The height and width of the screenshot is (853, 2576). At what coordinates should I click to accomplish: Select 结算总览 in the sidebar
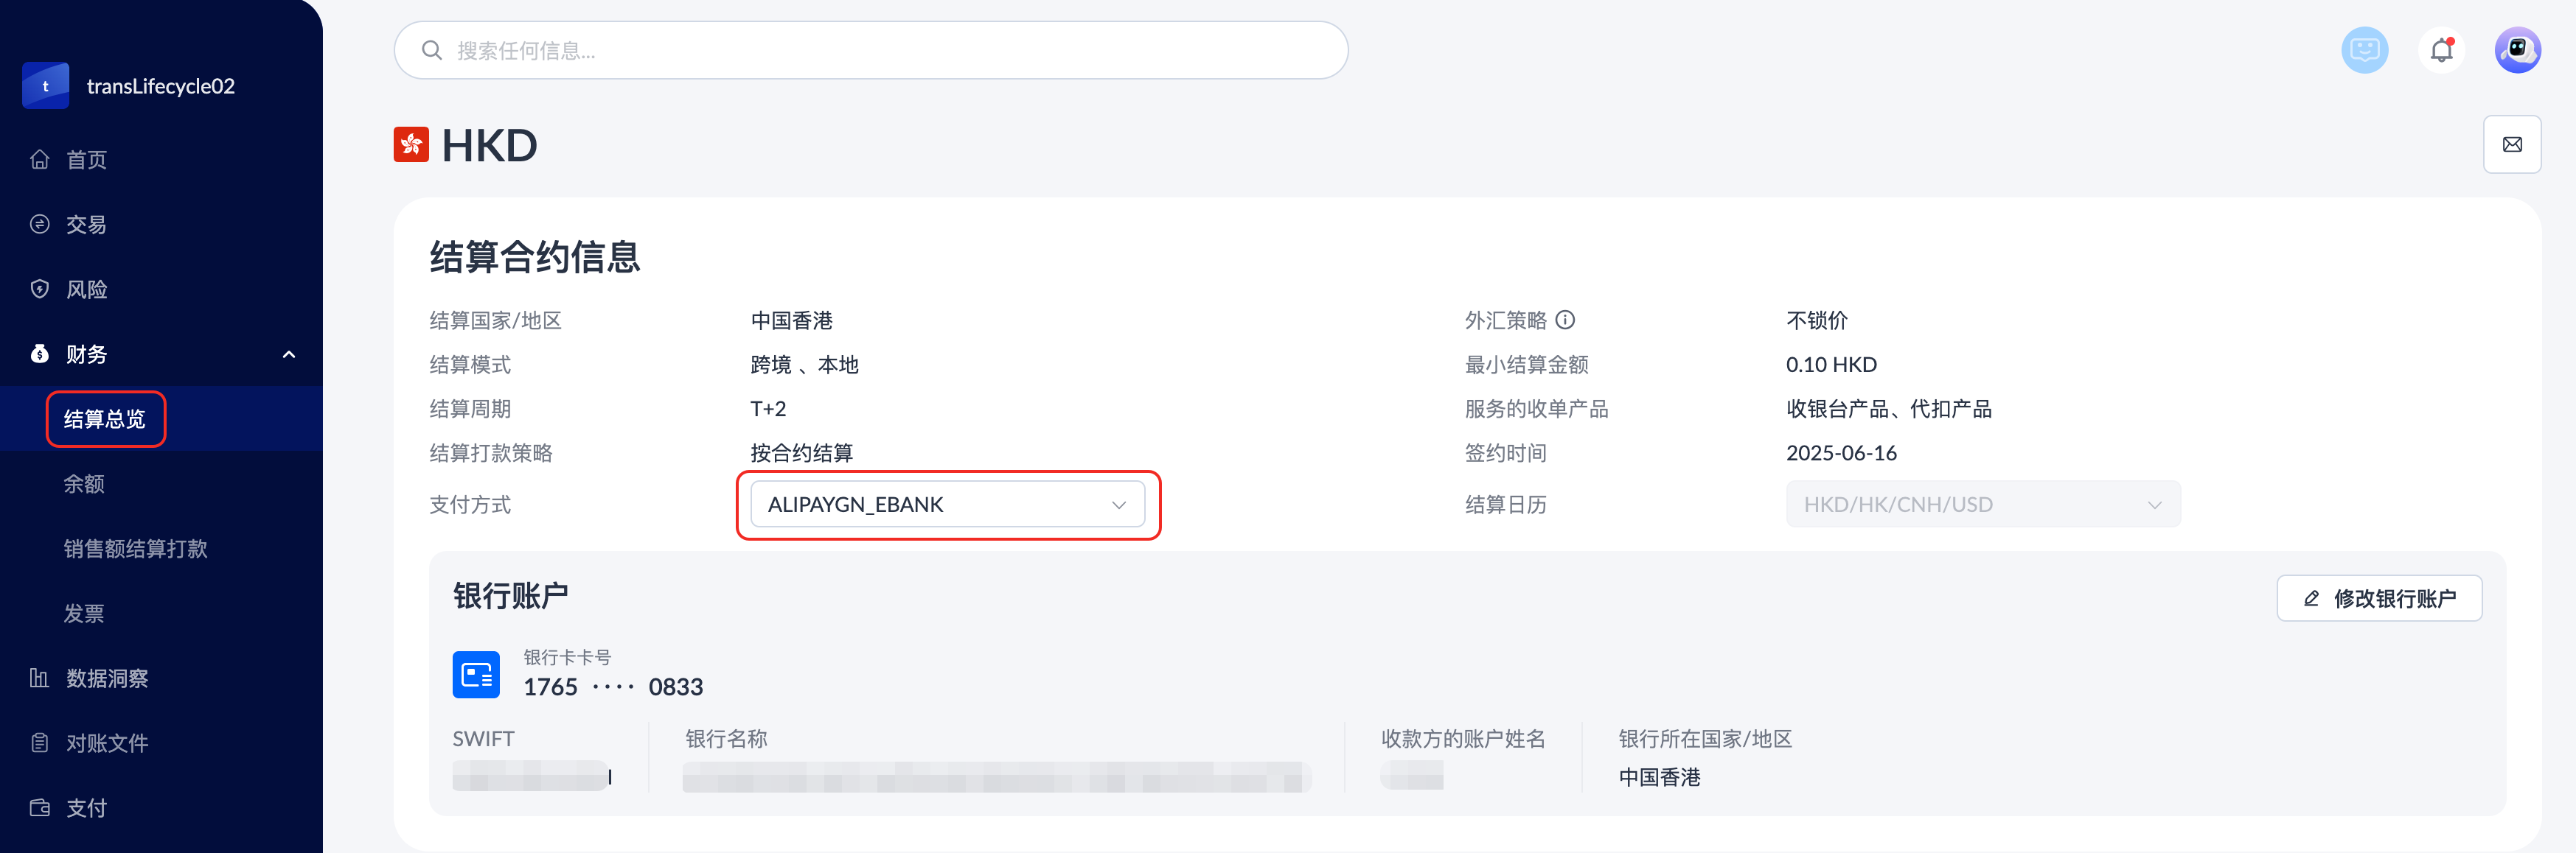pyautogui.click(x=105, y=418)
